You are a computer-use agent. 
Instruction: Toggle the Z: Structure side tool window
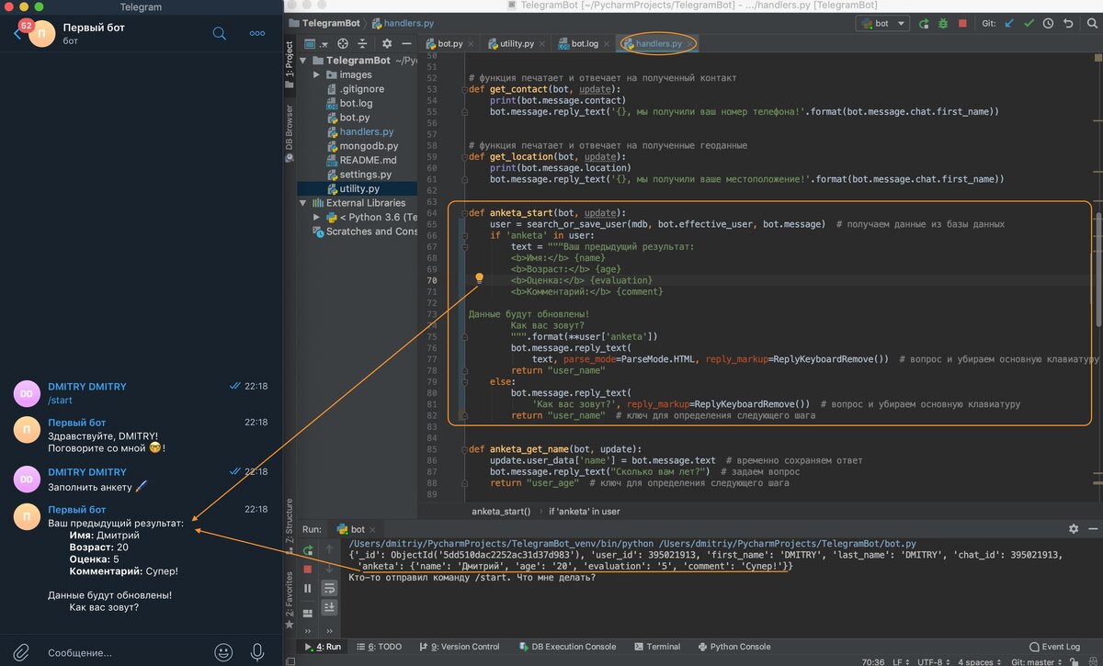point(290,526)
